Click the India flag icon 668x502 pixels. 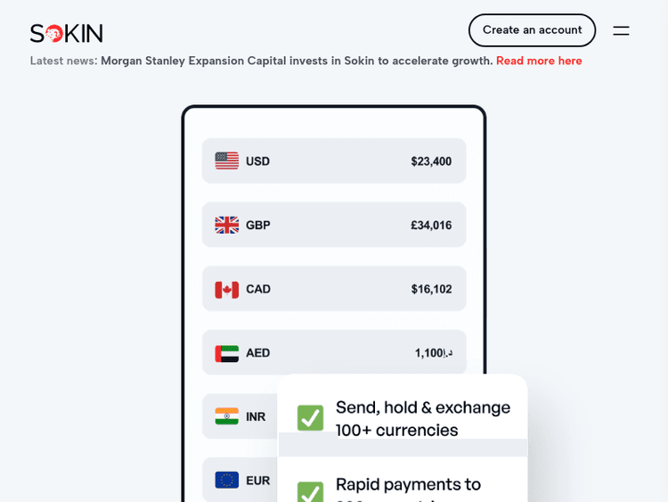coord(227,416)
